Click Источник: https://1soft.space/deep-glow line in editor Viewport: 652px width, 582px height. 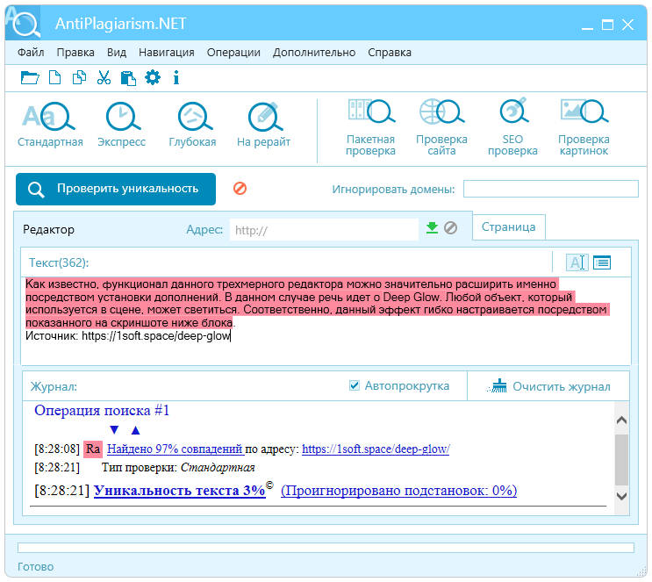(127, 335)
